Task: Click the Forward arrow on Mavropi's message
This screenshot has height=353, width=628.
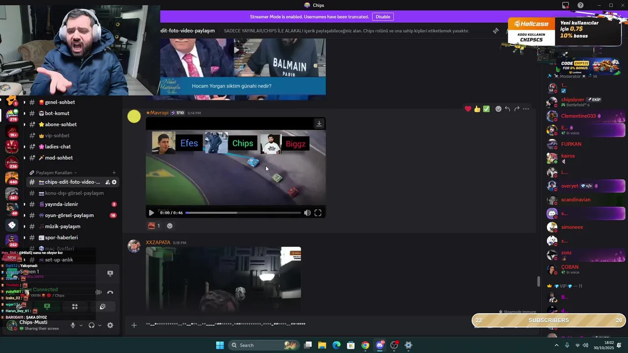Action: [517, 109]
